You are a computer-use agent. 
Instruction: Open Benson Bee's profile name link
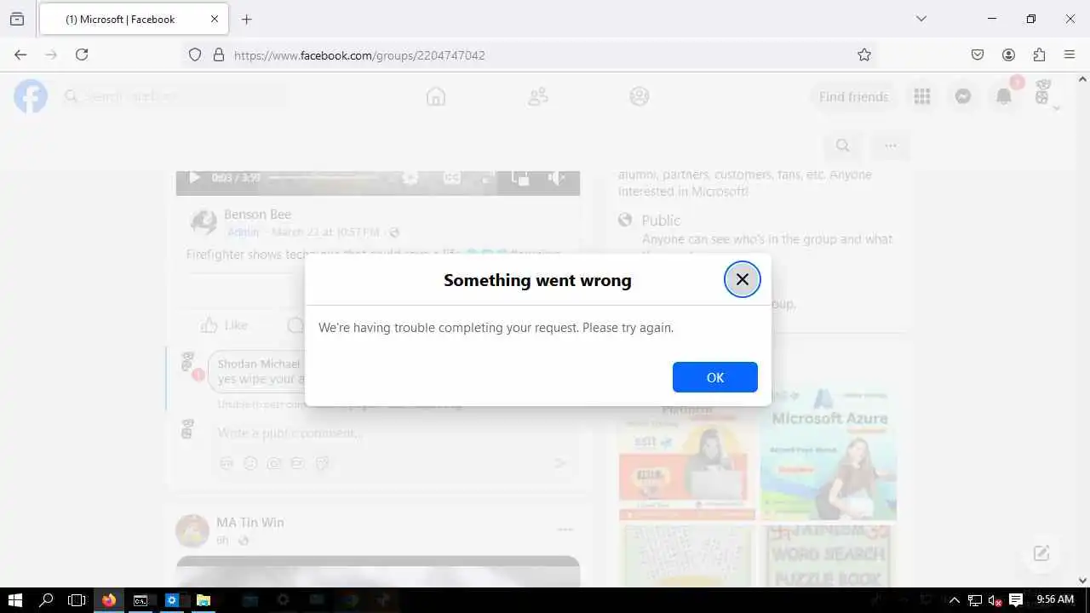point(257,215)
